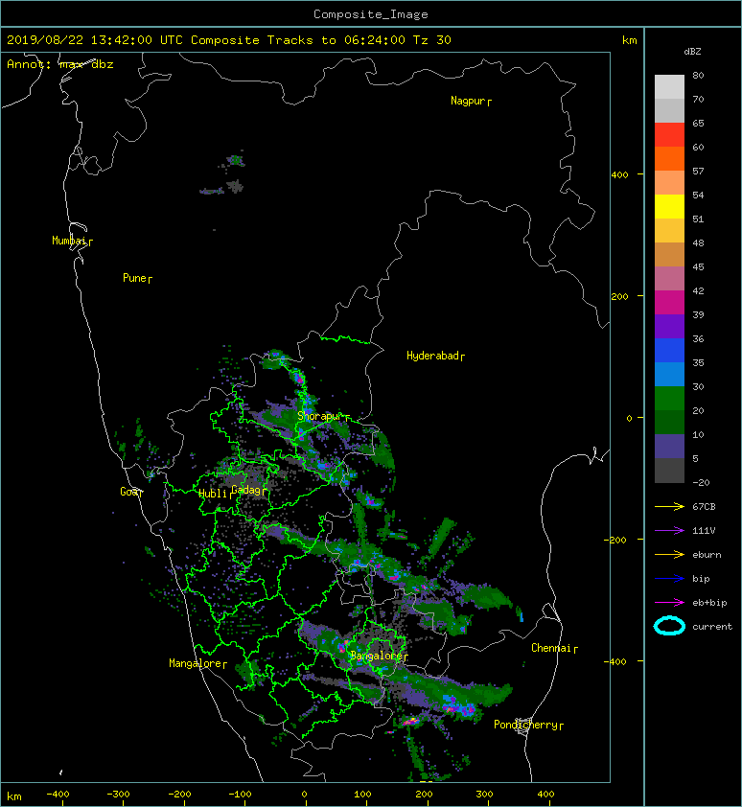Select the light orange 57 dBZ swatch

coord(669,183)
